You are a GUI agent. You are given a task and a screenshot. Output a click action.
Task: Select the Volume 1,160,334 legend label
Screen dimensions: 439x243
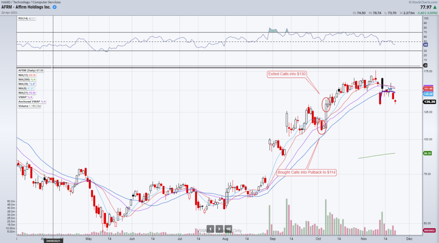pos(30,106)
